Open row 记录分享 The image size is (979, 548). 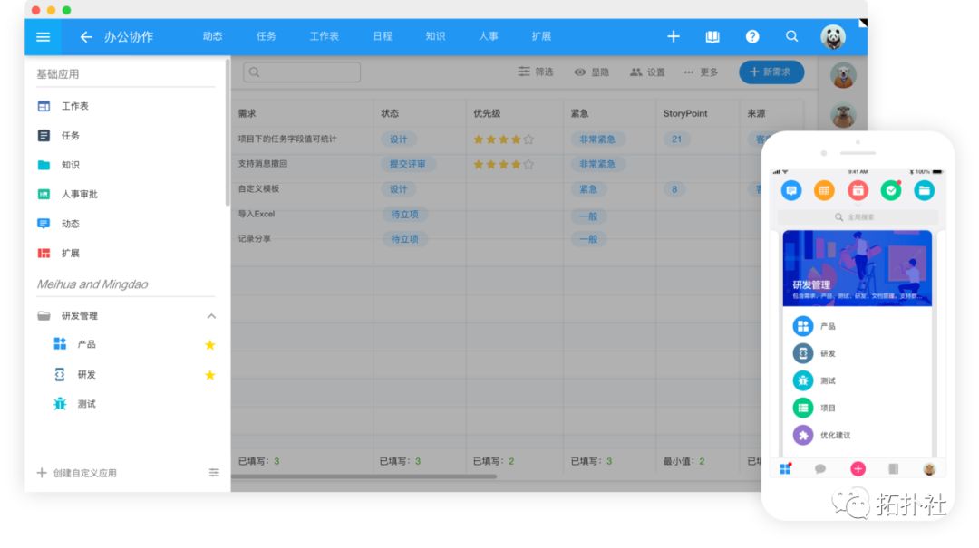(254, 238)
